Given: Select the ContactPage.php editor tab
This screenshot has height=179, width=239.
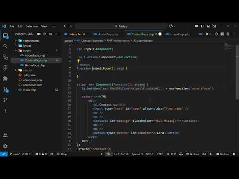Looking at the screenshot, I should pyautogui.click(x=143, y=34).
